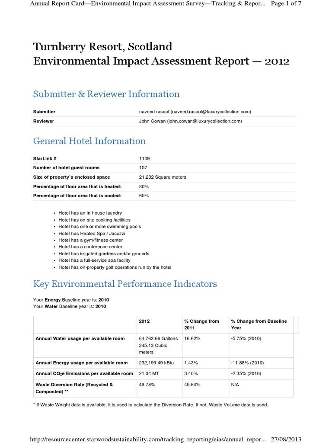Select the baseline change '-2.35% (2010)'

(x=246, y=373)
